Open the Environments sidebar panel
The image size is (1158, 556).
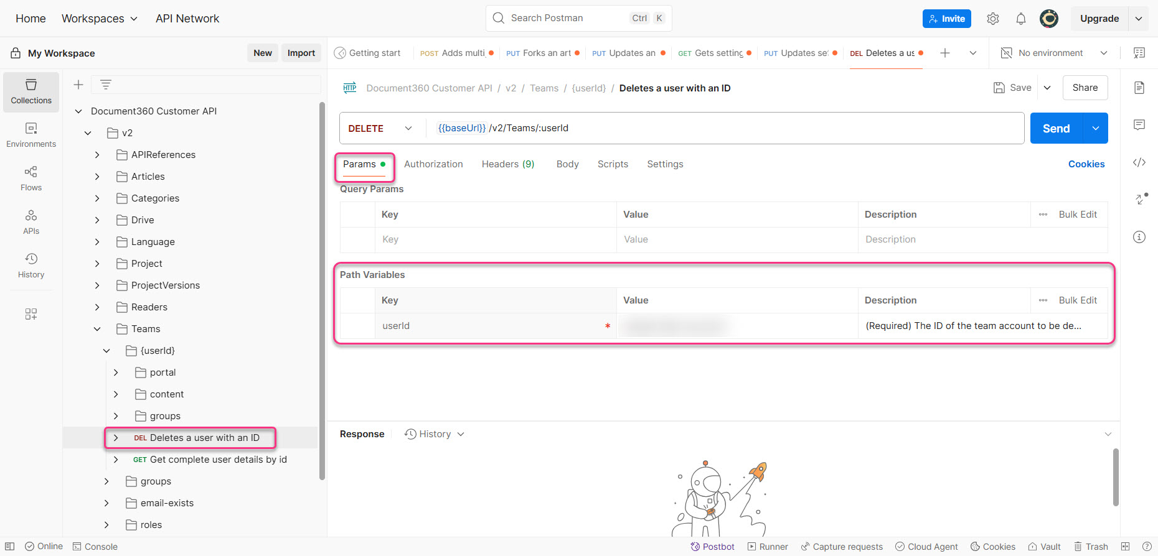click(x=31, y=135)
